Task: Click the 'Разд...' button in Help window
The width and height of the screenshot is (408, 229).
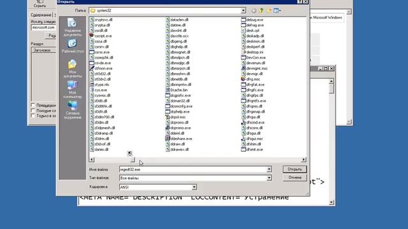Action: 51,36
